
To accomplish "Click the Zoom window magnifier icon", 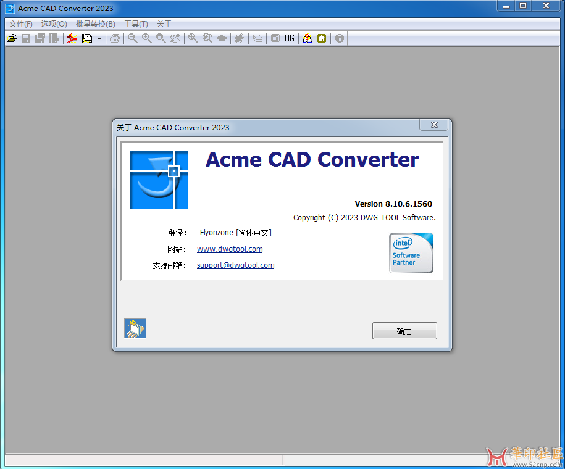I will click(161, 38).
